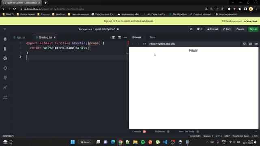The height and width of the screenshot is (146, 260).
Task: Open the JavaScript bookmark folder
Action: pyautogui.click(x=58, y=15)
